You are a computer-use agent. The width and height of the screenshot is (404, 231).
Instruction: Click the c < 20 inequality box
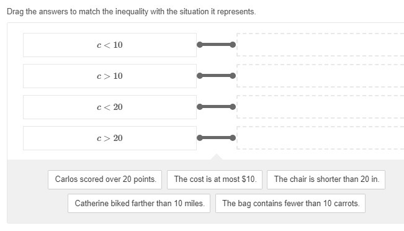(x=110, y=107)
